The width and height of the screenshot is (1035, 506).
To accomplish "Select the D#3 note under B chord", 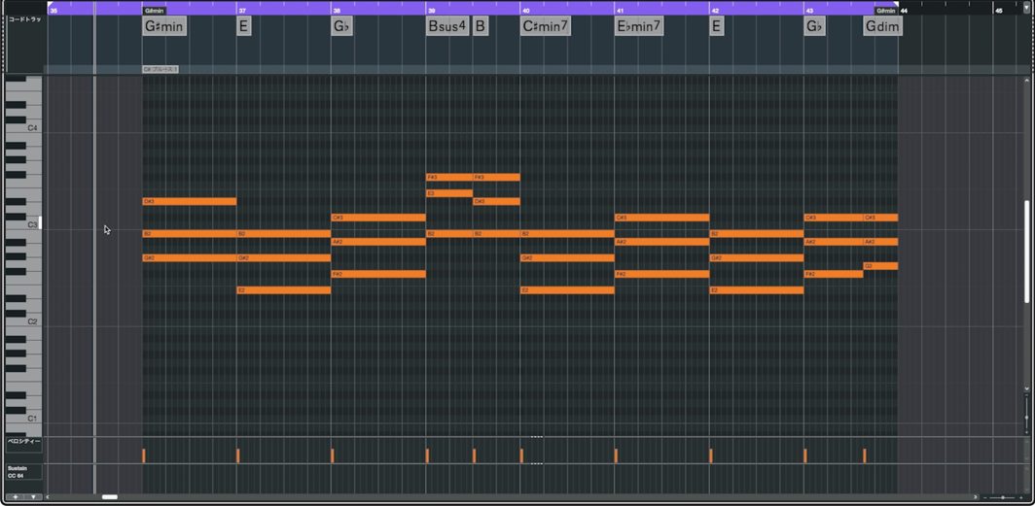I will 496,201.
